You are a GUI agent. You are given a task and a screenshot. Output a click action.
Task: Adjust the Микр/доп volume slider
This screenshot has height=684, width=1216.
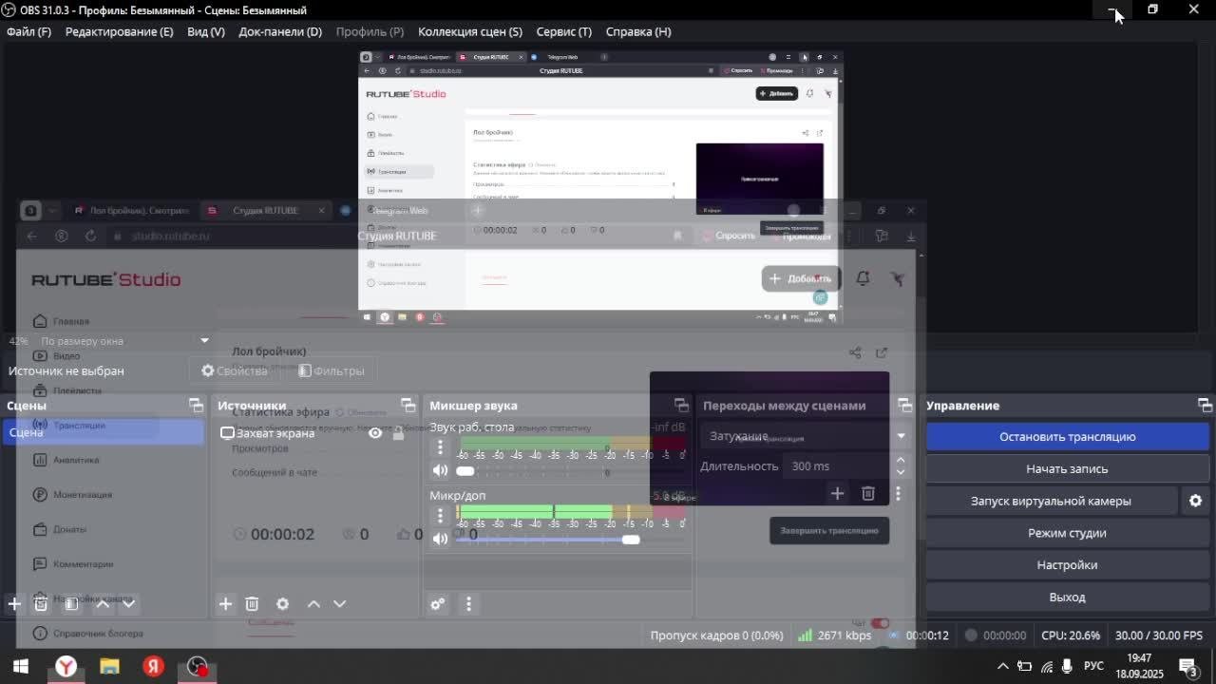tap(570, 540)
